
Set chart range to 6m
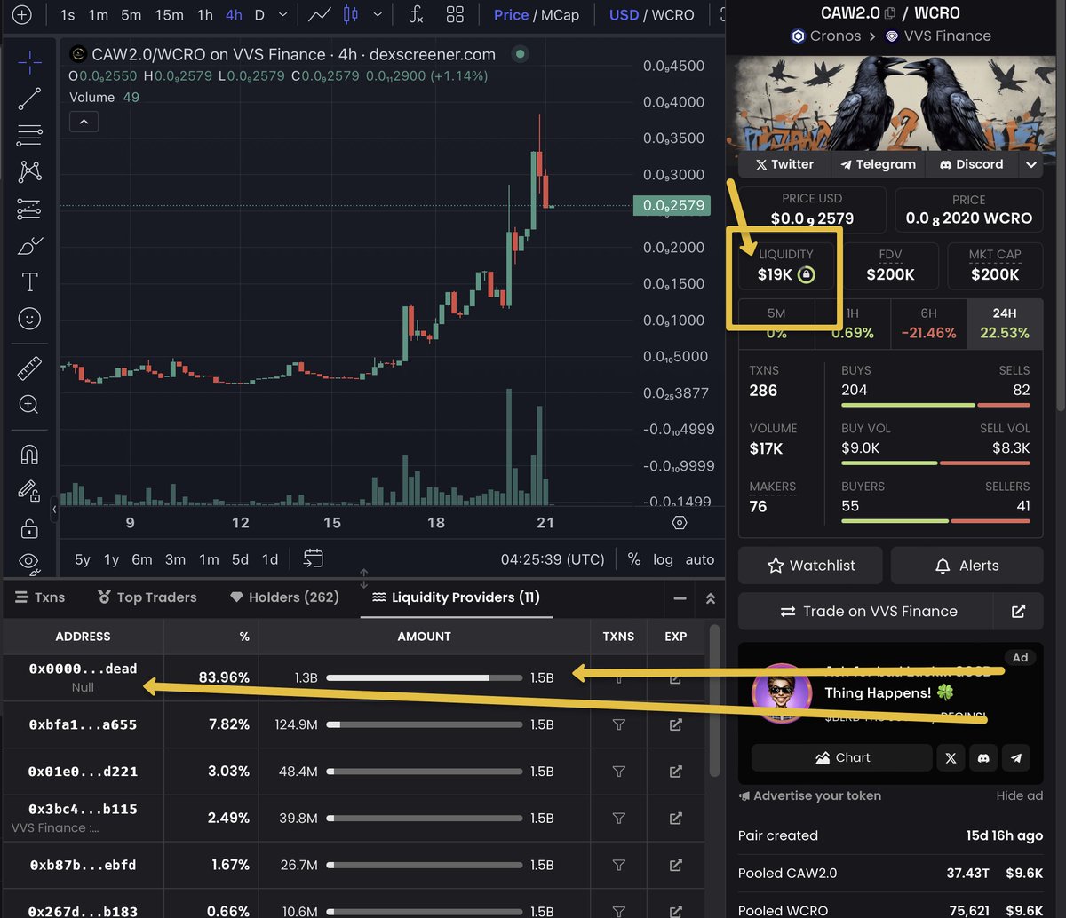pos(141,559)
